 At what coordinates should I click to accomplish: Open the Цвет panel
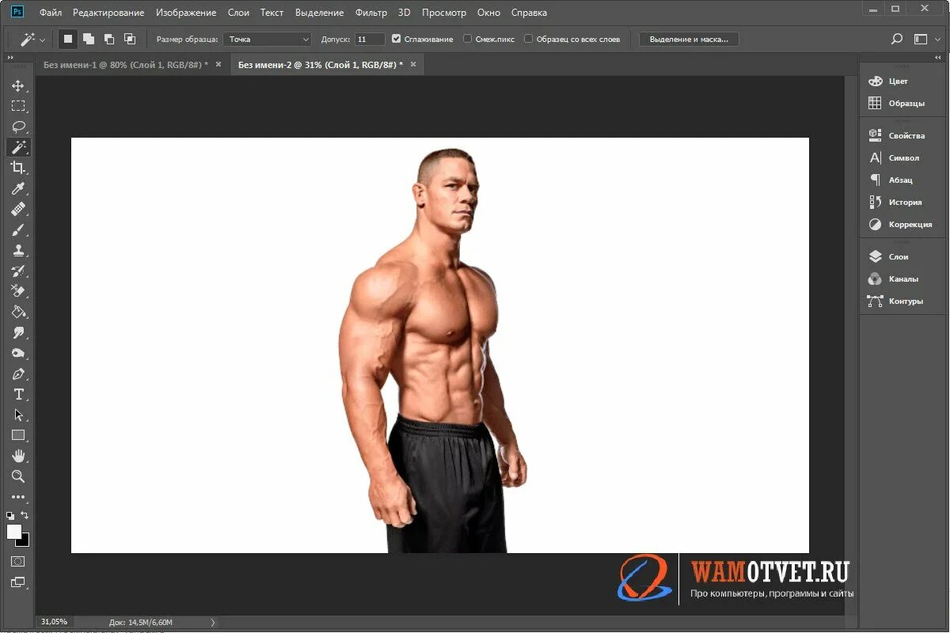click(899, 81)
